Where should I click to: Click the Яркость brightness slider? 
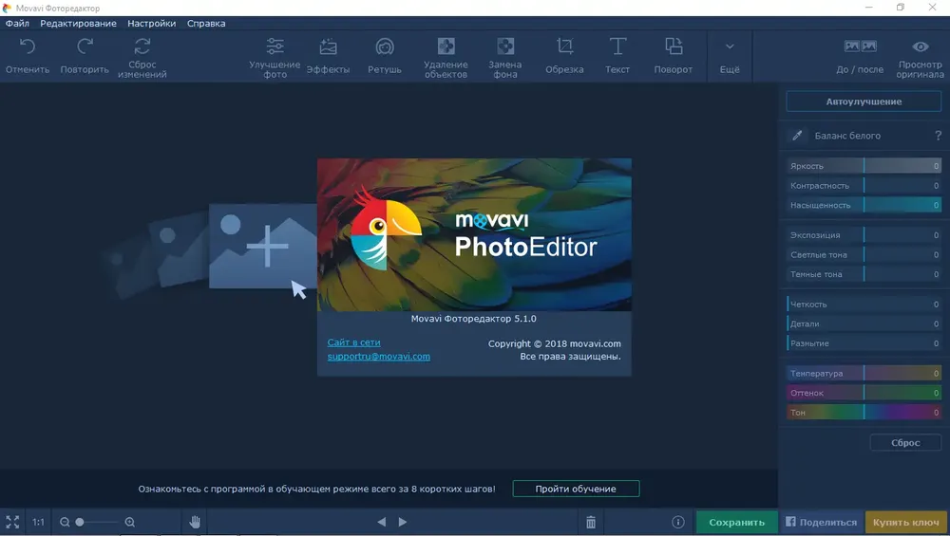point(864,166)
